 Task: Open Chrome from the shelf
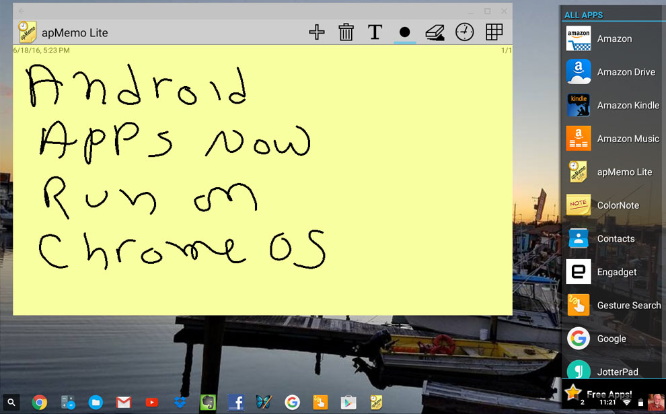(40, 402)
